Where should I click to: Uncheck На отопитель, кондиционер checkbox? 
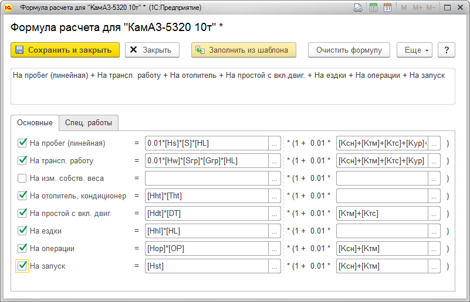pos(22,195)
